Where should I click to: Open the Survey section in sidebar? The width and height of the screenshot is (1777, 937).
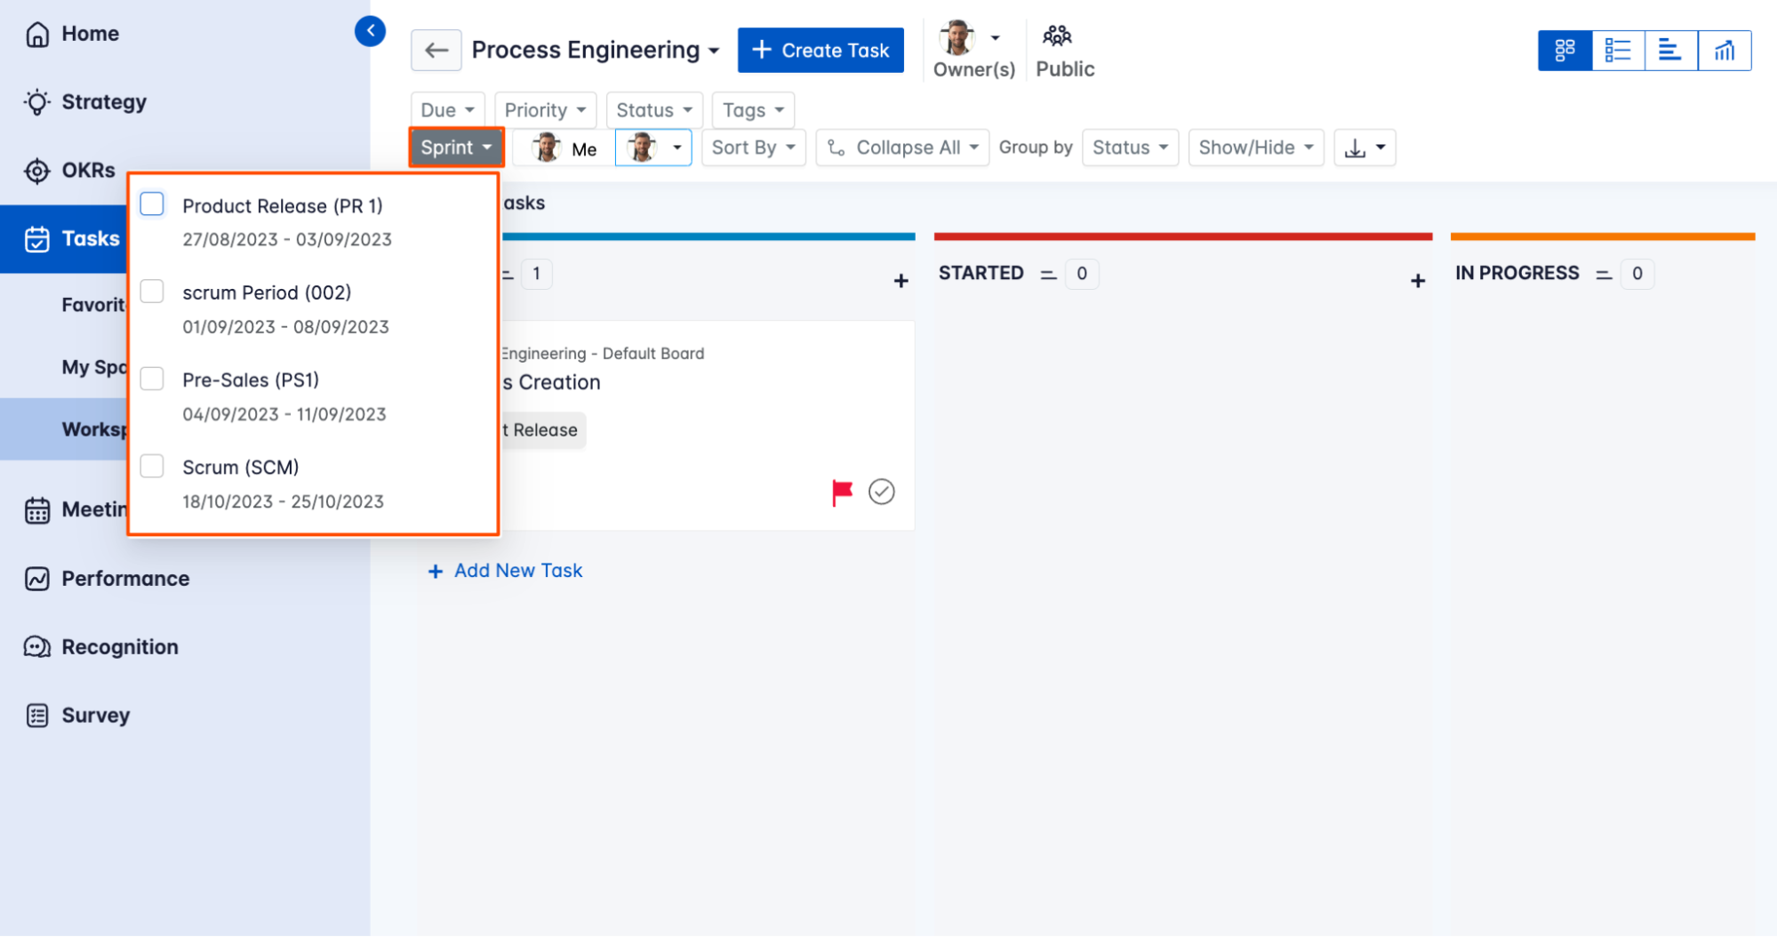(x=95, y=715)
